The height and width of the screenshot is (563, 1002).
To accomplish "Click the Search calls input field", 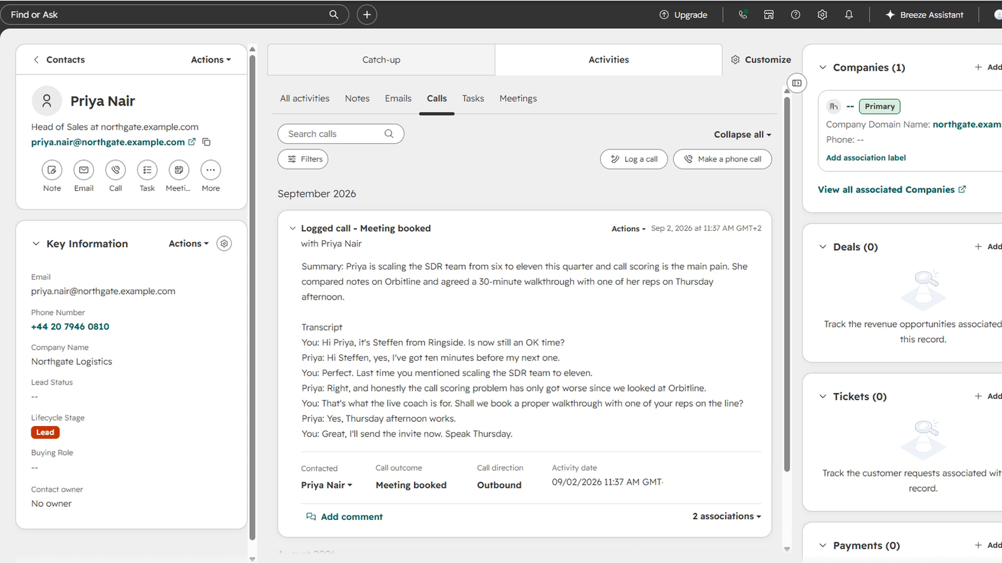I will [341, 134].
